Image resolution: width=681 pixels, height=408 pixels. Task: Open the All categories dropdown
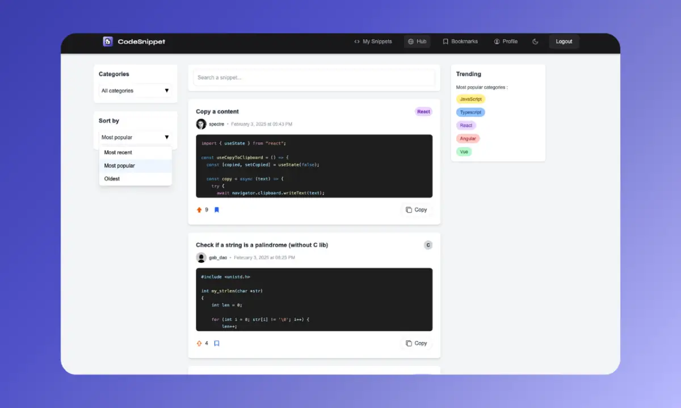(135, 90)
